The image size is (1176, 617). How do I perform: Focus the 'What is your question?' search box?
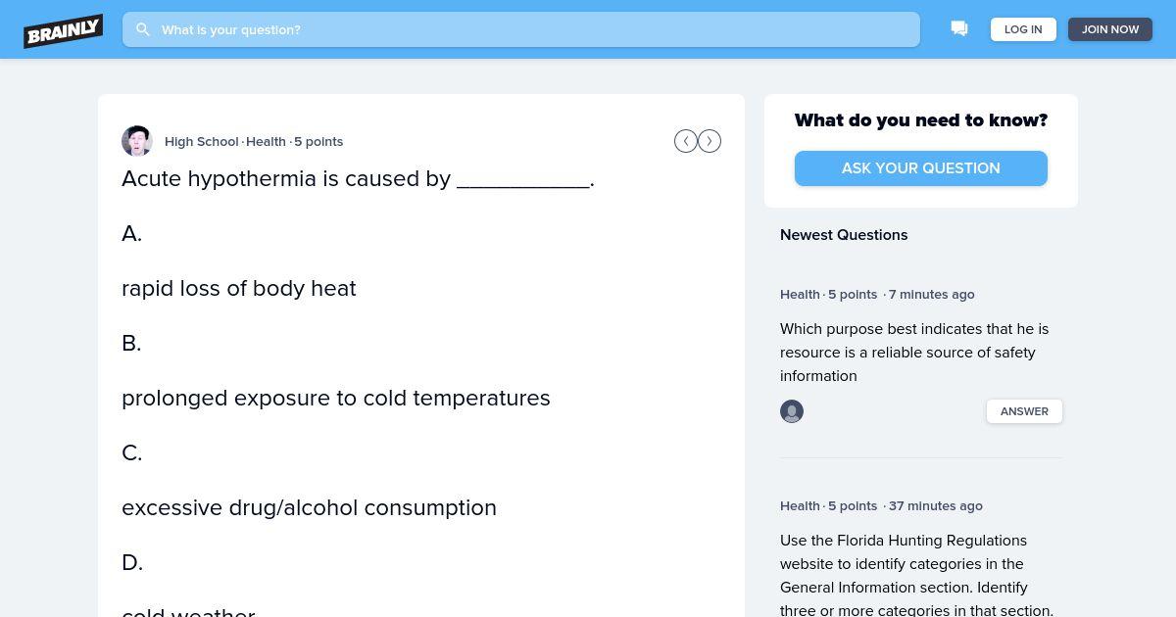point(521,29)
